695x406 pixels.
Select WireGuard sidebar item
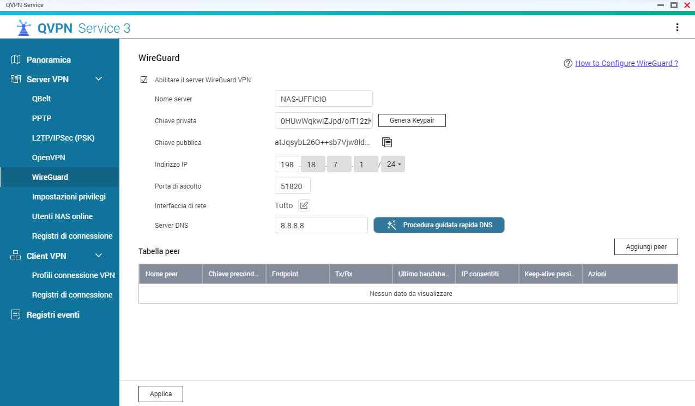(x=59, y=177)
